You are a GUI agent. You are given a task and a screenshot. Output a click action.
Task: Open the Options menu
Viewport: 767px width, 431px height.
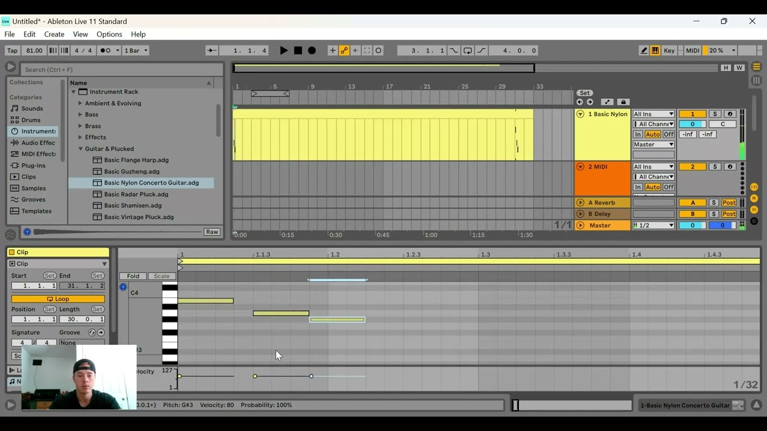pos(109,34)
